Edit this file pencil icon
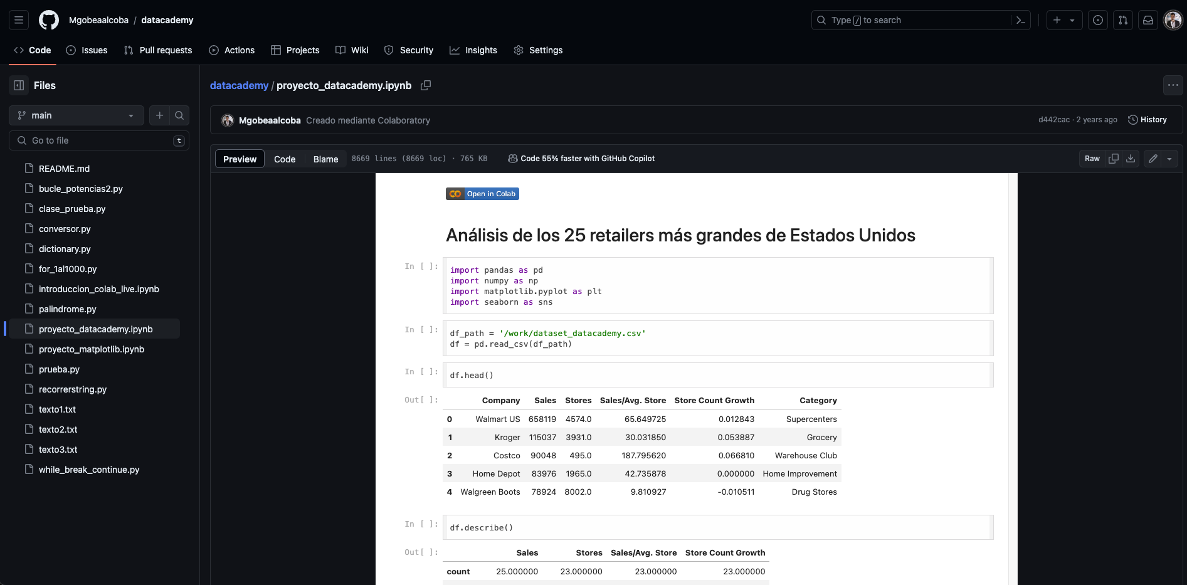Screen dimensions: 1187x585 pos(1153,159)
